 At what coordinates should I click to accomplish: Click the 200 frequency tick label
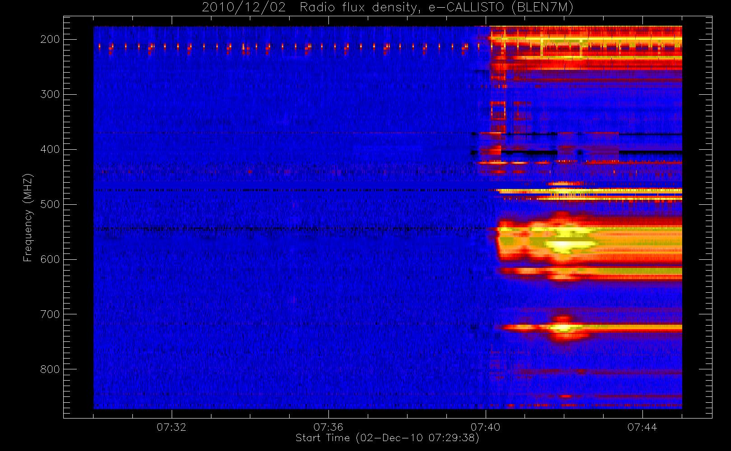50,39
